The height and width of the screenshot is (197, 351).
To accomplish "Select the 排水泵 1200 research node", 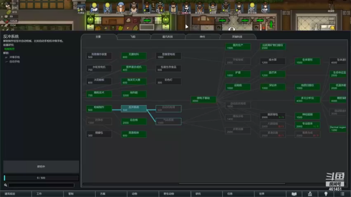I will (272, 61).
